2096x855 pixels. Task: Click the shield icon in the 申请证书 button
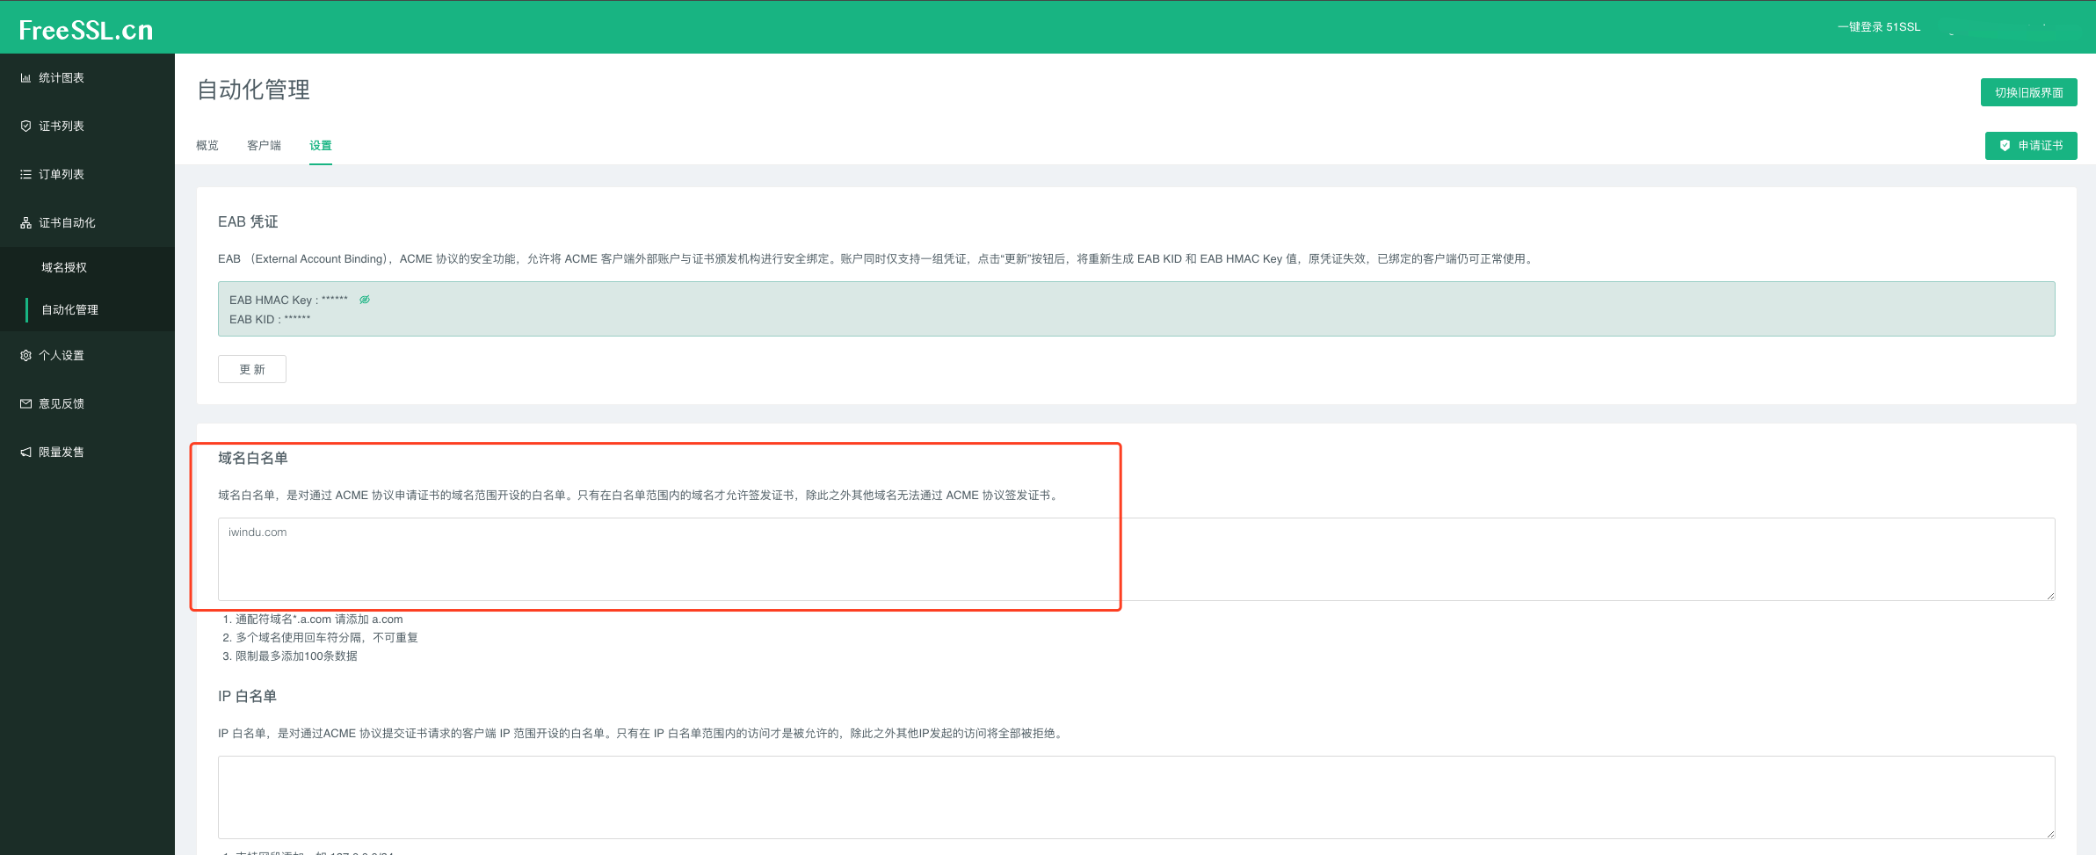[x=2005, y=146]
